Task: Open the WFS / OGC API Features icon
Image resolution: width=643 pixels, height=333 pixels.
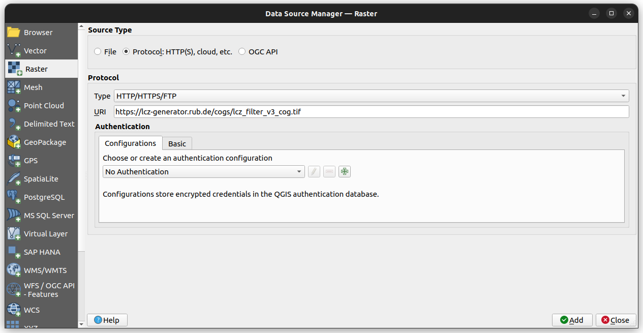Action: (14, 290)
